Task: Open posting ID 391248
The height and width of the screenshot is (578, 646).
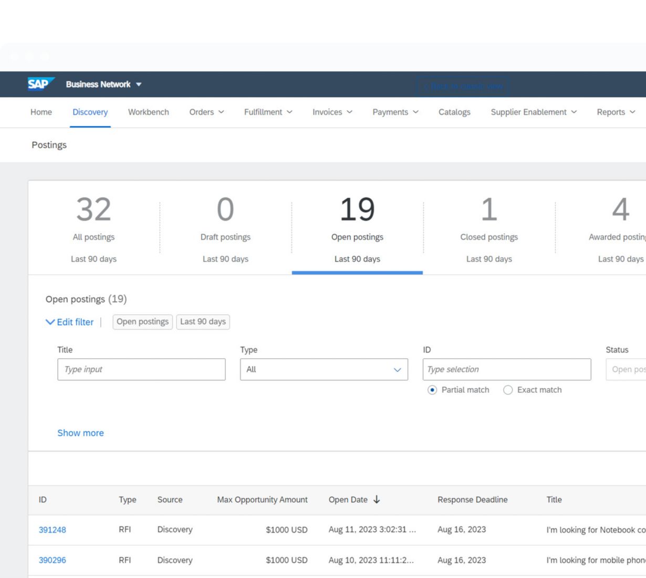Action: [53, 530]
